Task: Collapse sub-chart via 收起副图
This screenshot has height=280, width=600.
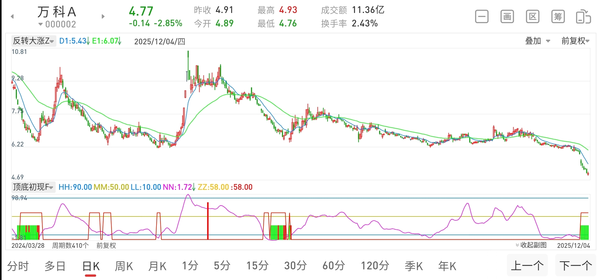Action: [531, 245]
